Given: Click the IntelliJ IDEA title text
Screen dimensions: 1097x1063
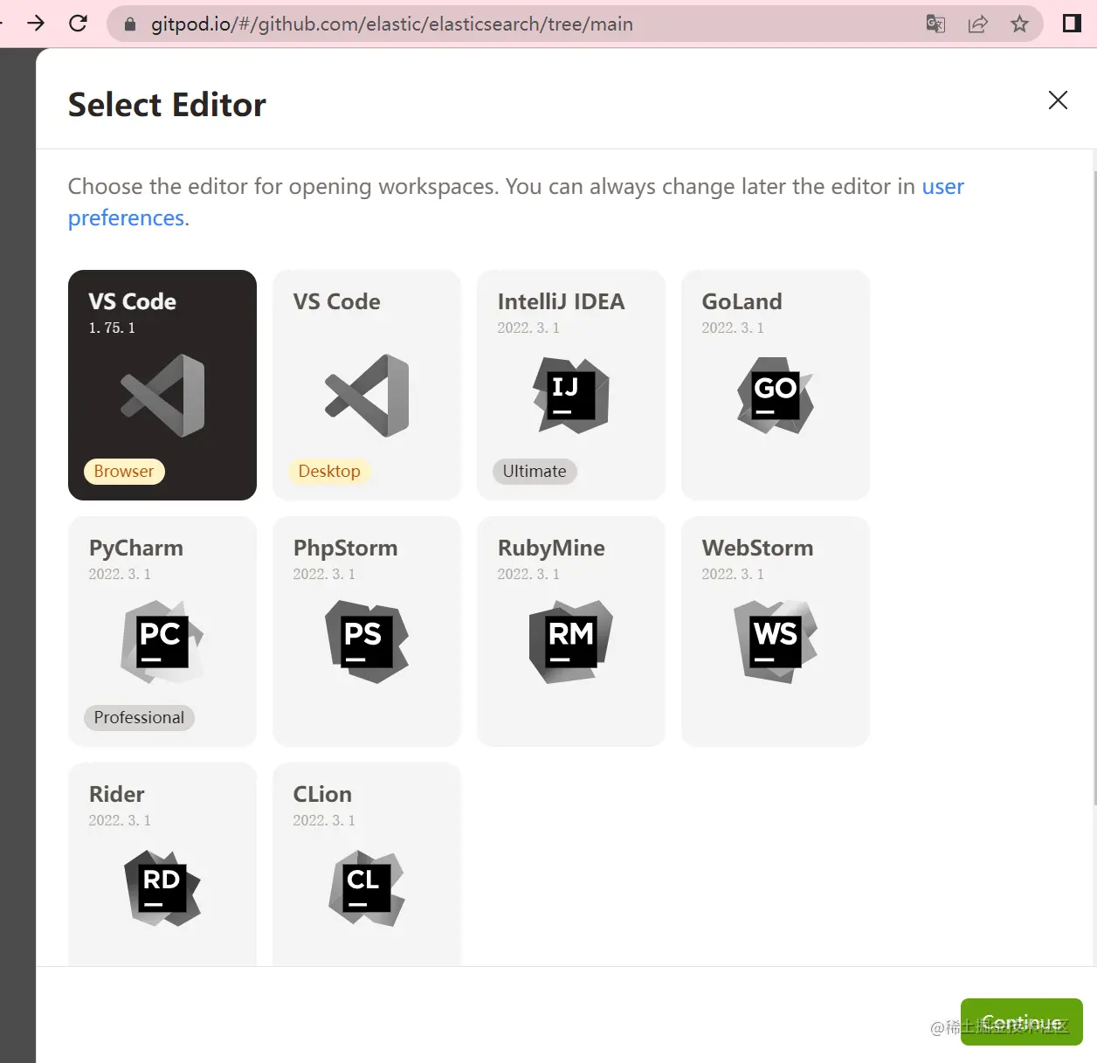Looking at the screenshot, I should pyautogui.click(x=561, y=301).
